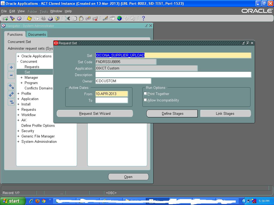
Task: Click the Window Help question mark icon
Action: click(x=143, y=18)
